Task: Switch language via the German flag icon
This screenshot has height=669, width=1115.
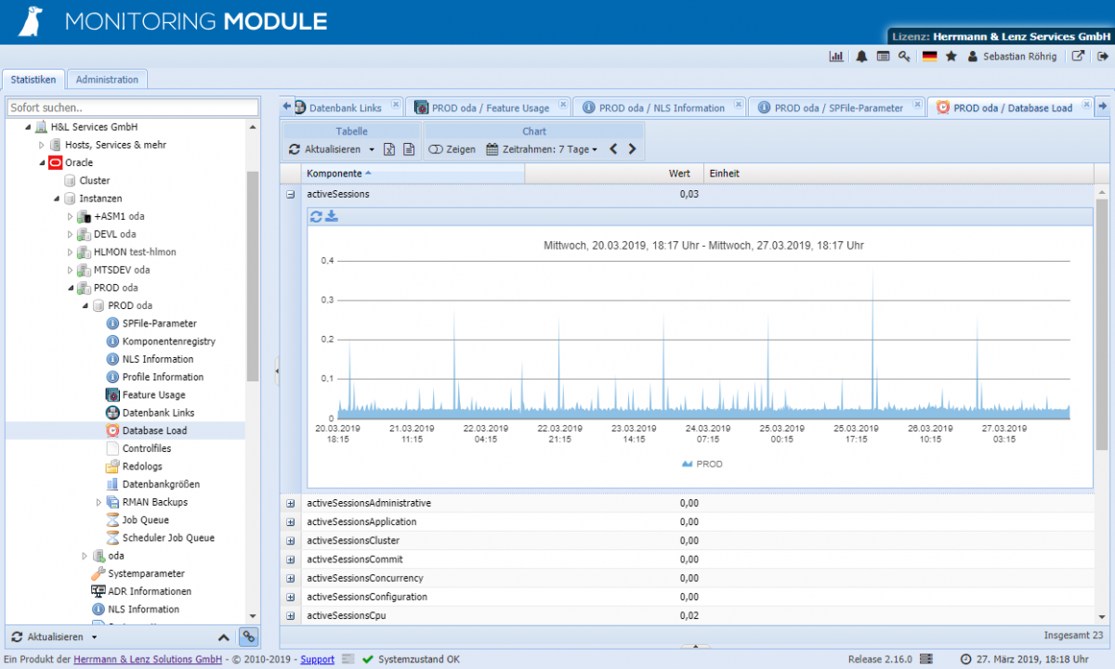Action: coord(929,56)
